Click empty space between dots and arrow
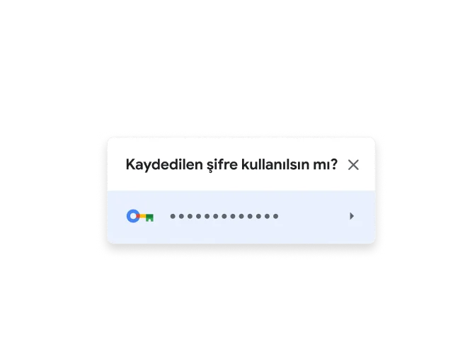Image resolution: width=453 pixels, height=340 pixels. coord(314,216)
